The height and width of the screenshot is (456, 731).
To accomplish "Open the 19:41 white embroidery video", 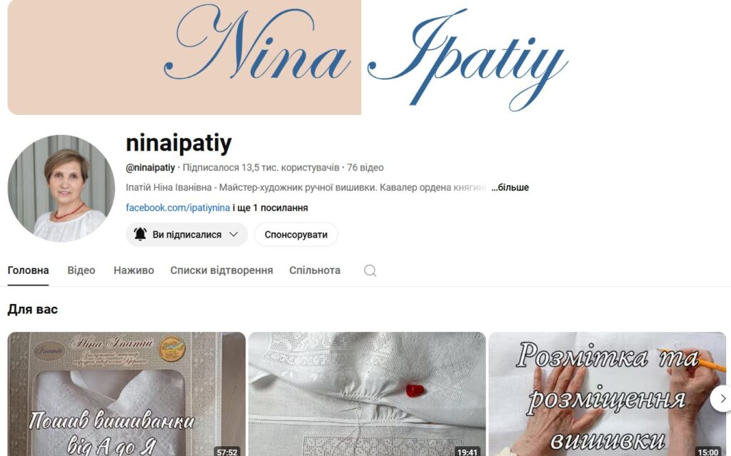I will pyautogui.click(x=367, y=394).
